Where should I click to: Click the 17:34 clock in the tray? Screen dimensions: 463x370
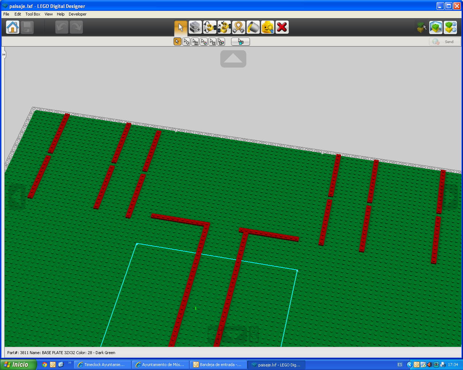click(453, 365)
